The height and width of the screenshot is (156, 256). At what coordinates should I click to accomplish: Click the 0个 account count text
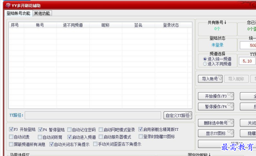[217, 29]
